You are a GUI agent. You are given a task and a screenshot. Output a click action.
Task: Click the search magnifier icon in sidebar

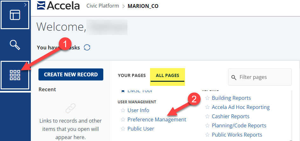[x=15, y=45]
